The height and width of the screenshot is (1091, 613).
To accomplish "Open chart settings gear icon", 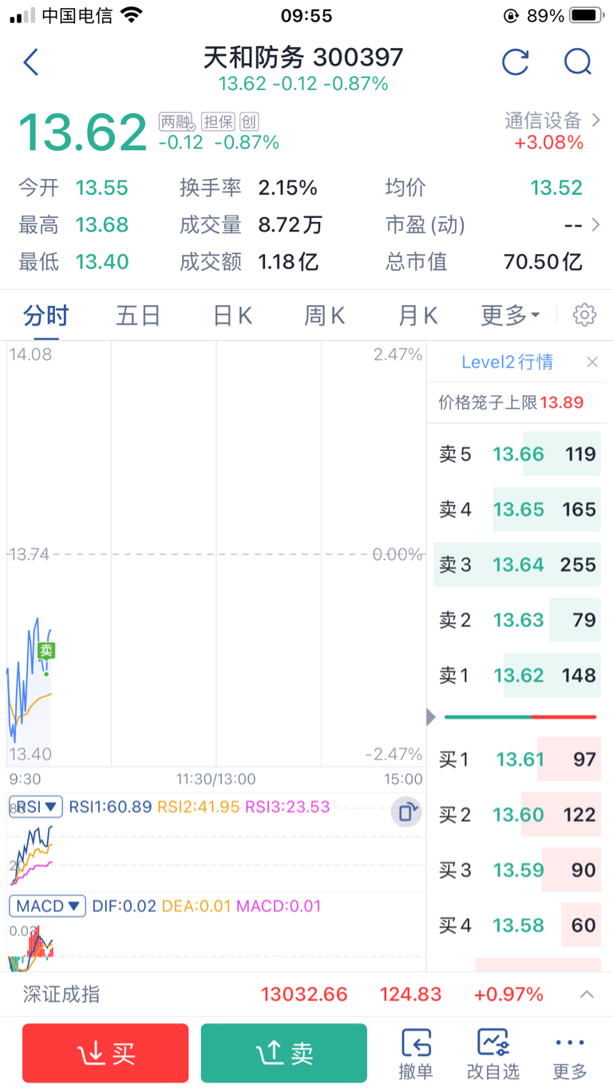I will click(584, 315).
